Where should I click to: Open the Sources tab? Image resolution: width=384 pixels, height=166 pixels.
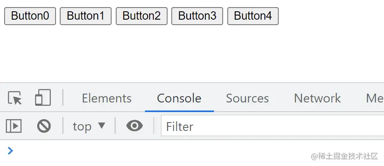coord(247,98)
